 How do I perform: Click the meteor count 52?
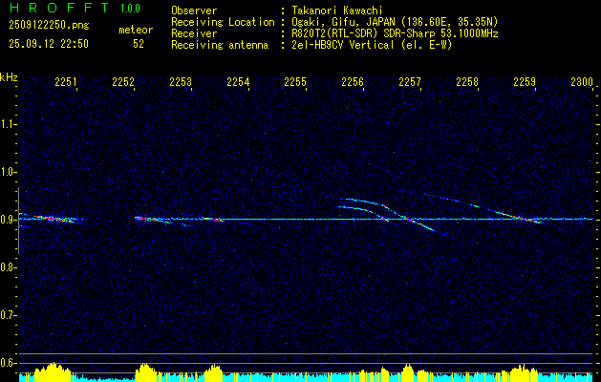(139, 44)
